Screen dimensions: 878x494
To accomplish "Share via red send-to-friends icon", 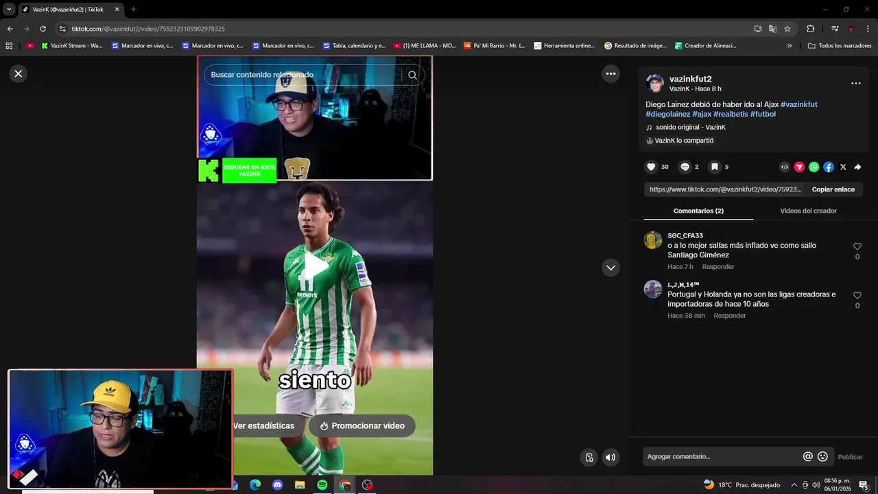I will (x=799, y=167).
